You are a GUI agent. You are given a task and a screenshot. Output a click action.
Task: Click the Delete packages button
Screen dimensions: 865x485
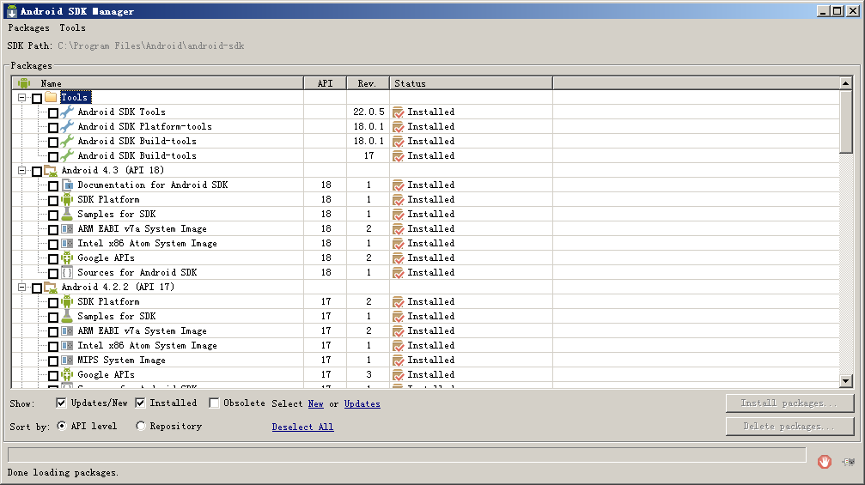click(789, 427)
